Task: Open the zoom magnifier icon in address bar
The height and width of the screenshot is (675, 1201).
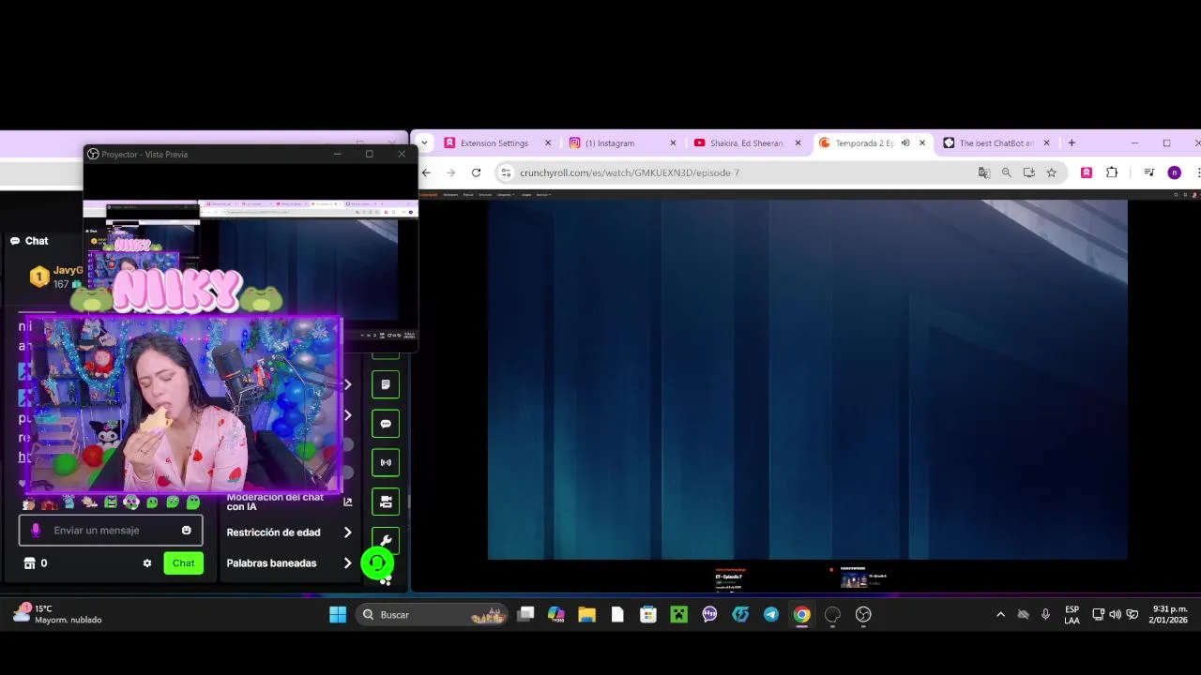Action: (1007, 172)
